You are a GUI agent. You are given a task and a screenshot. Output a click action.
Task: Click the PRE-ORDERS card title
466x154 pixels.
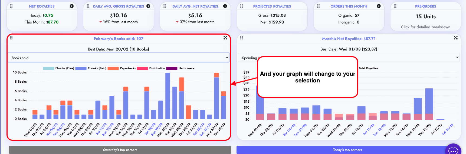click(426, 6)
